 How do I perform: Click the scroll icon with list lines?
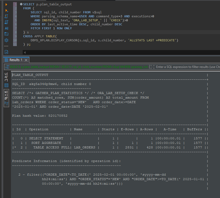pos(6,22)
